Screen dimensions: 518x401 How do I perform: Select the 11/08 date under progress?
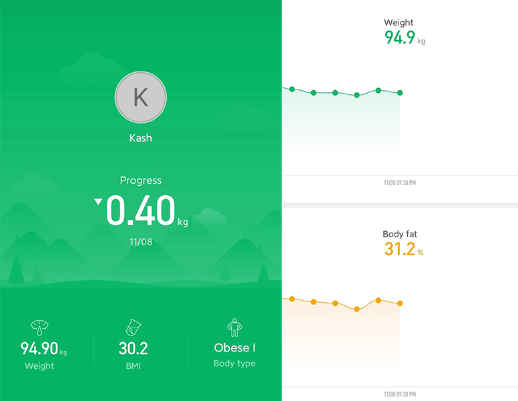pyautogui.click(x=141, y=241)
